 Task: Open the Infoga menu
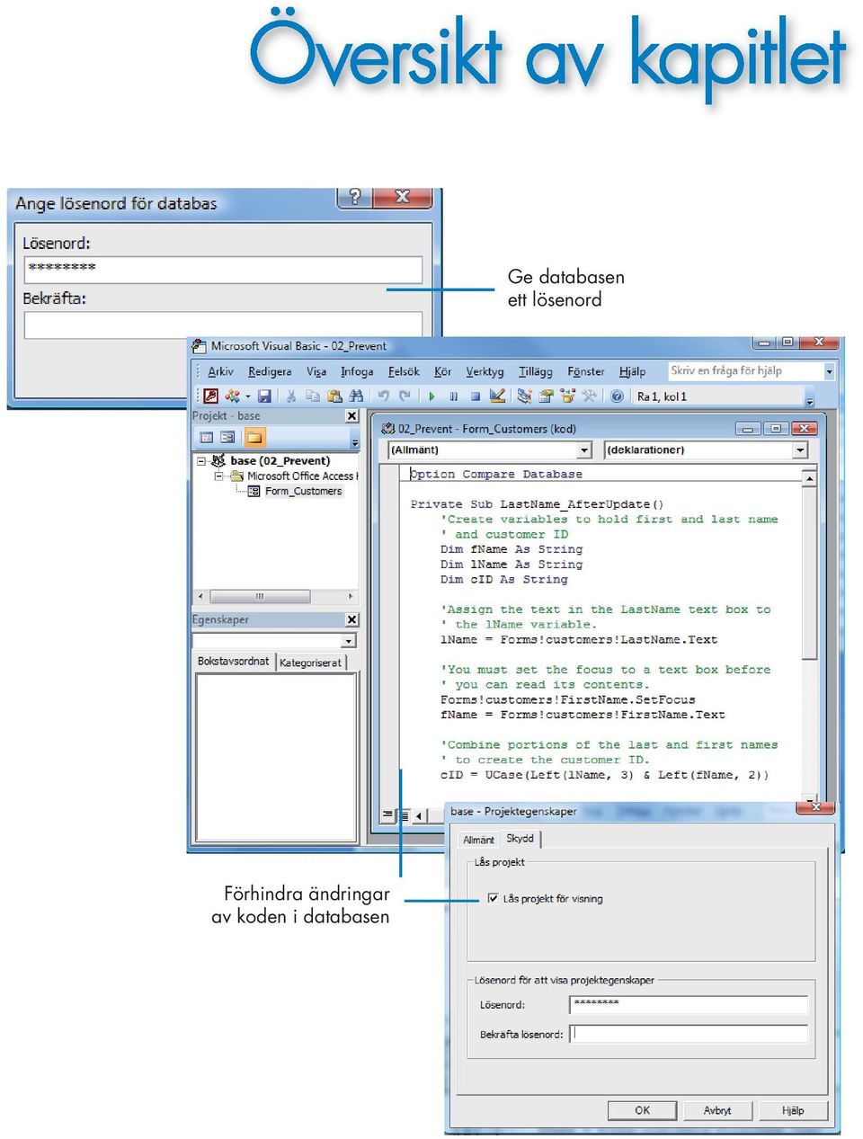tap(357, 371)
